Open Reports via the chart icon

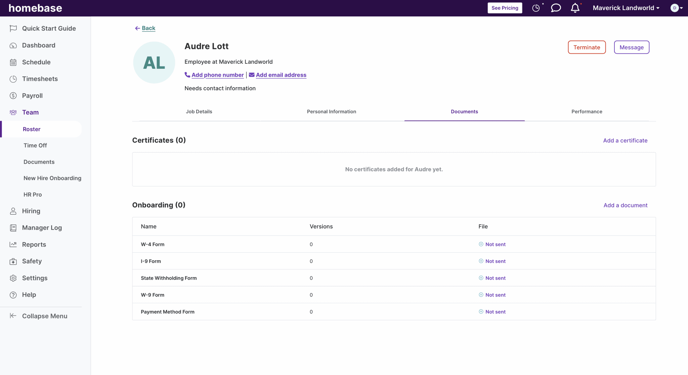(13, 245)
